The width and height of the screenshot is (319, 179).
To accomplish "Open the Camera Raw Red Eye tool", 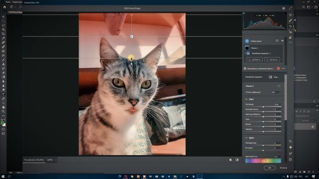I will tap(290, 32).
